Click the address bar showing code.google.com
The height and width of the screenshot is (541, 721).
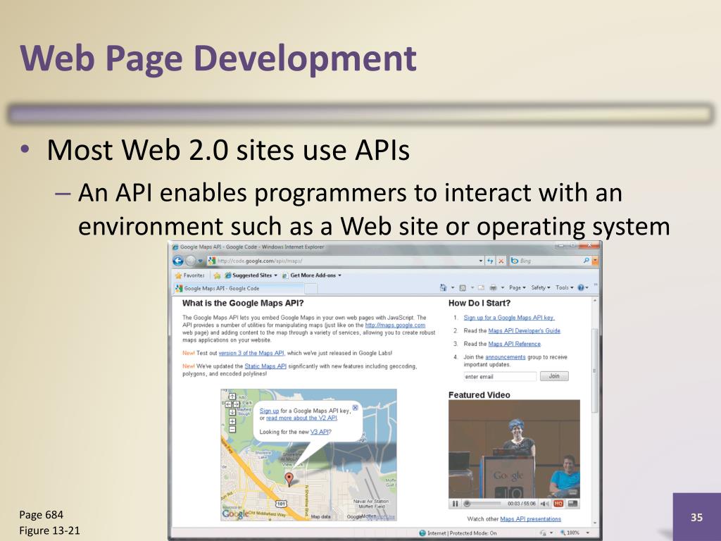click(x=341, y=261)
